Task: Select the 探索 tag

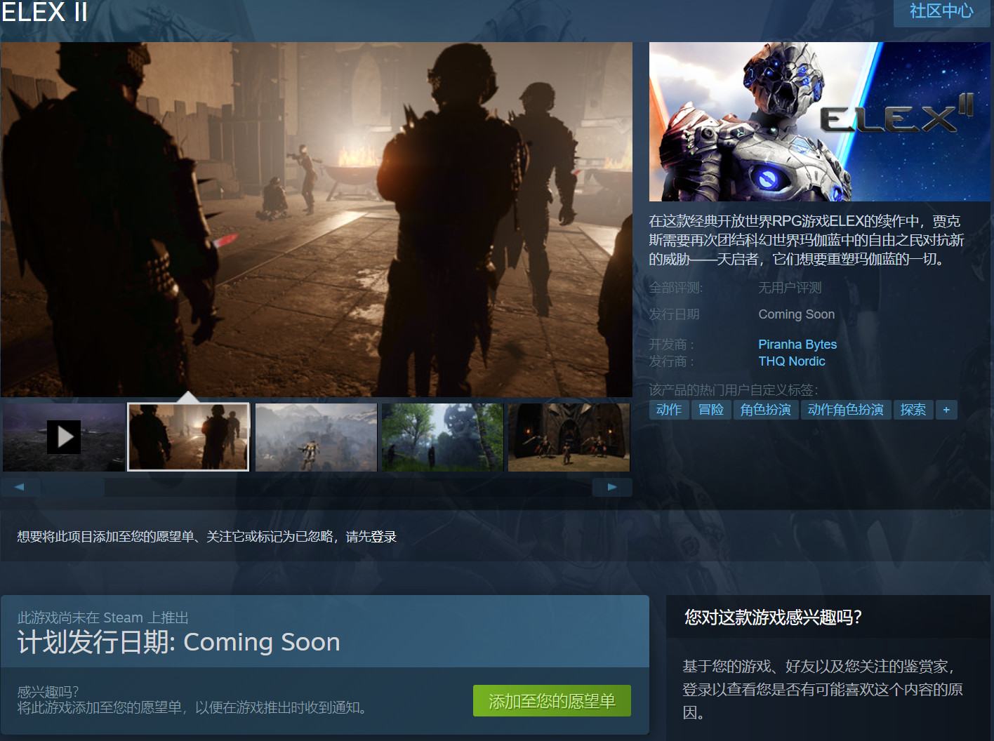Action: [913, 410]
